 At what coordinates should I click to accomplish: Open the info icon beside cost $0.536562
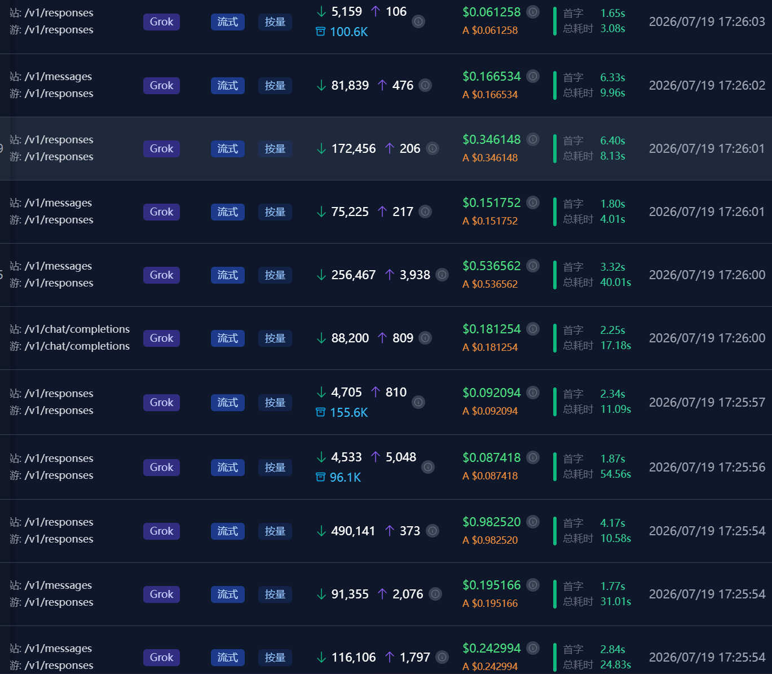point(533,266)
